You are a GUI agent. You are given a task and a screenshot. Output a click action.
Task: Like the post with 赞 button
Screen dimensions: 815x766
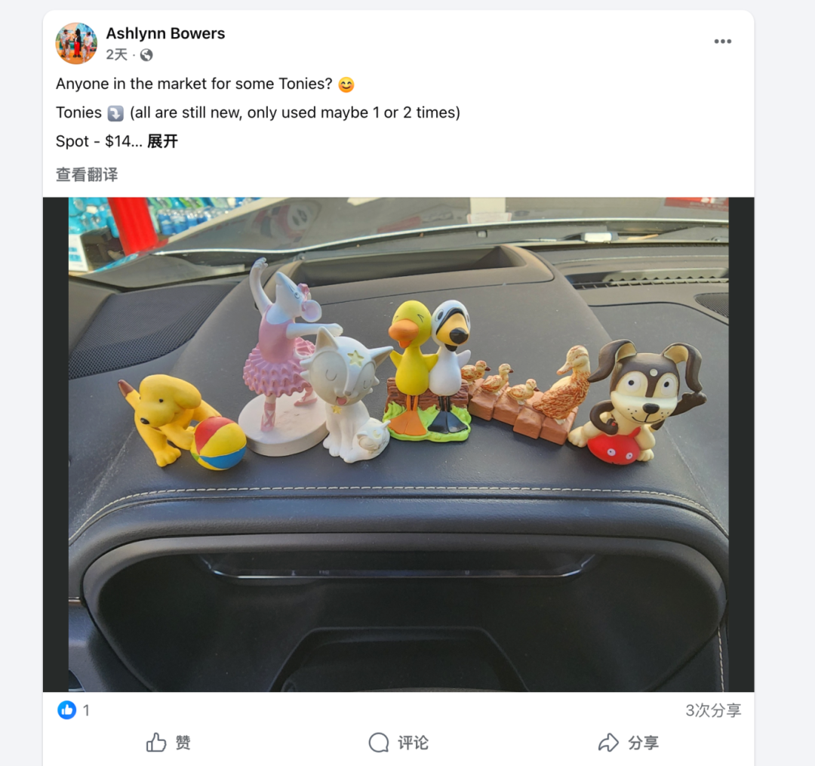(168, 743)
